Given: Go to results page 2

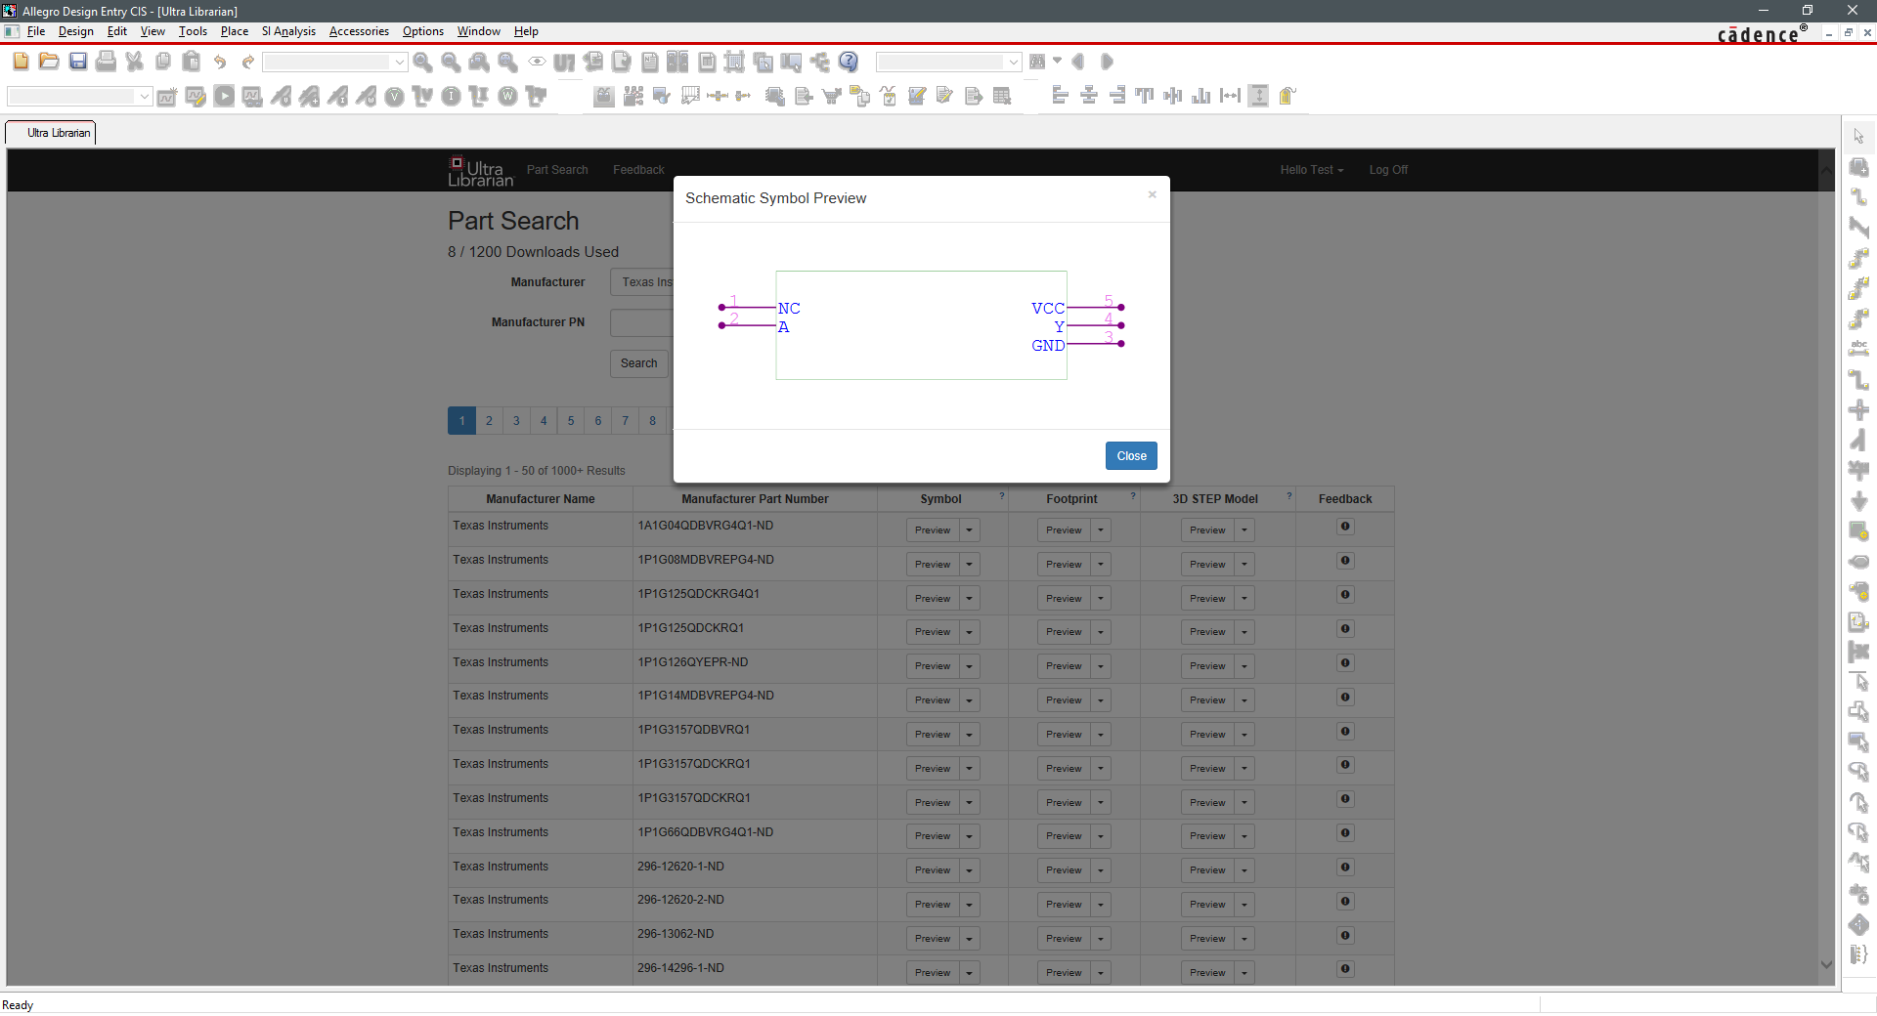Looking at the screenshot, I should 489,421.
